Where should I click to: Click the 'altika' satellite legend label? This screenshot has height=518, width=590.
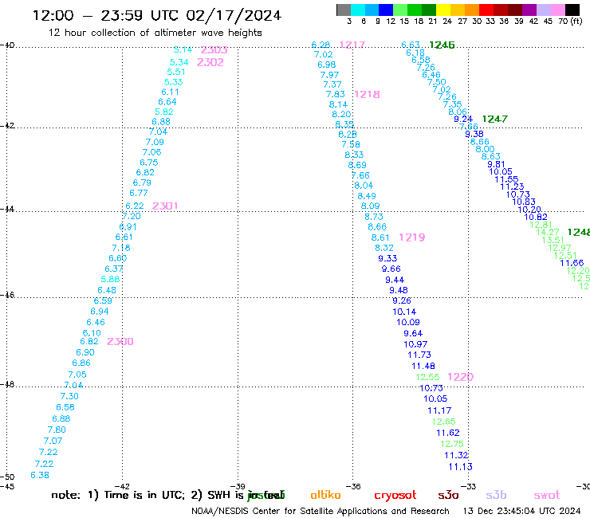coord(325,495)
